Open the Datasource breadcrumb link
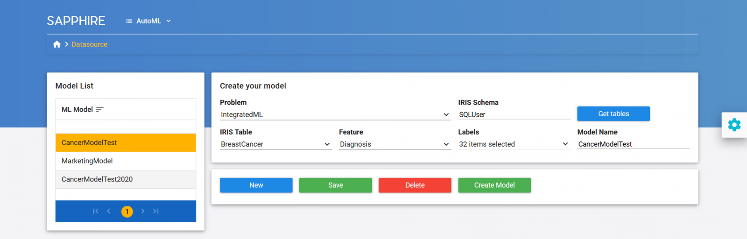The image size is (747, 239). pyautogui.click(x=89, y=44)
